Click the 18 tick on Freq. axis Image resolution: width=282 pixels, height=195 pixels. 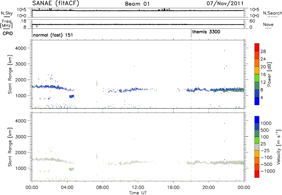point(24,21)
